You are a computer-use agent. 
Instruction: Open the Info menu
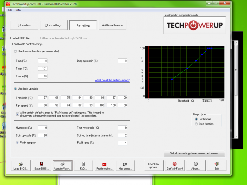pyautogui.click(x=18, y=10)
